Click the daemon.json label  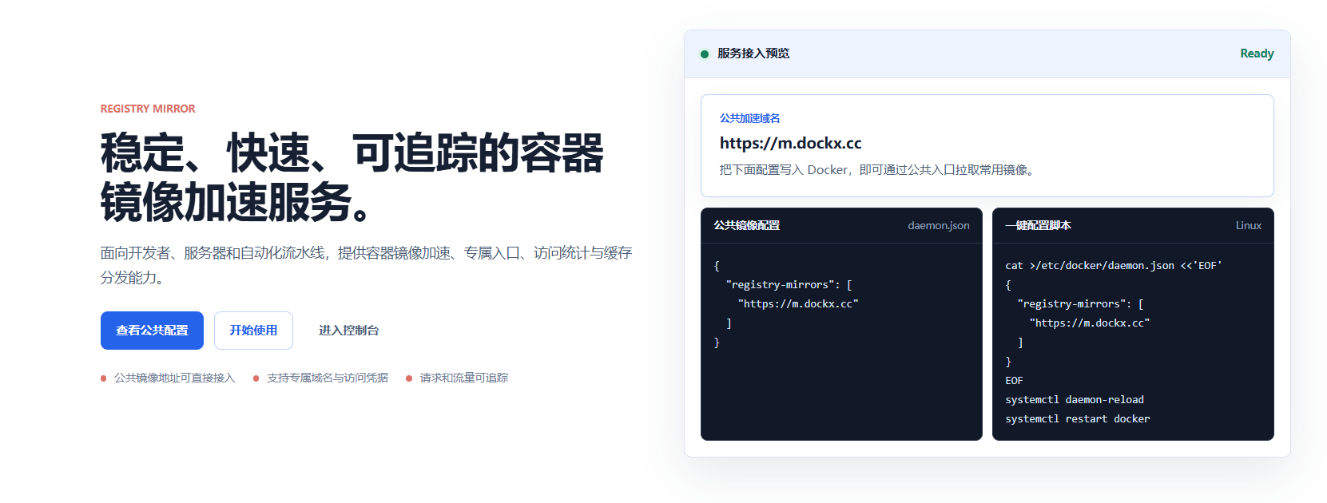coord(939,225)
